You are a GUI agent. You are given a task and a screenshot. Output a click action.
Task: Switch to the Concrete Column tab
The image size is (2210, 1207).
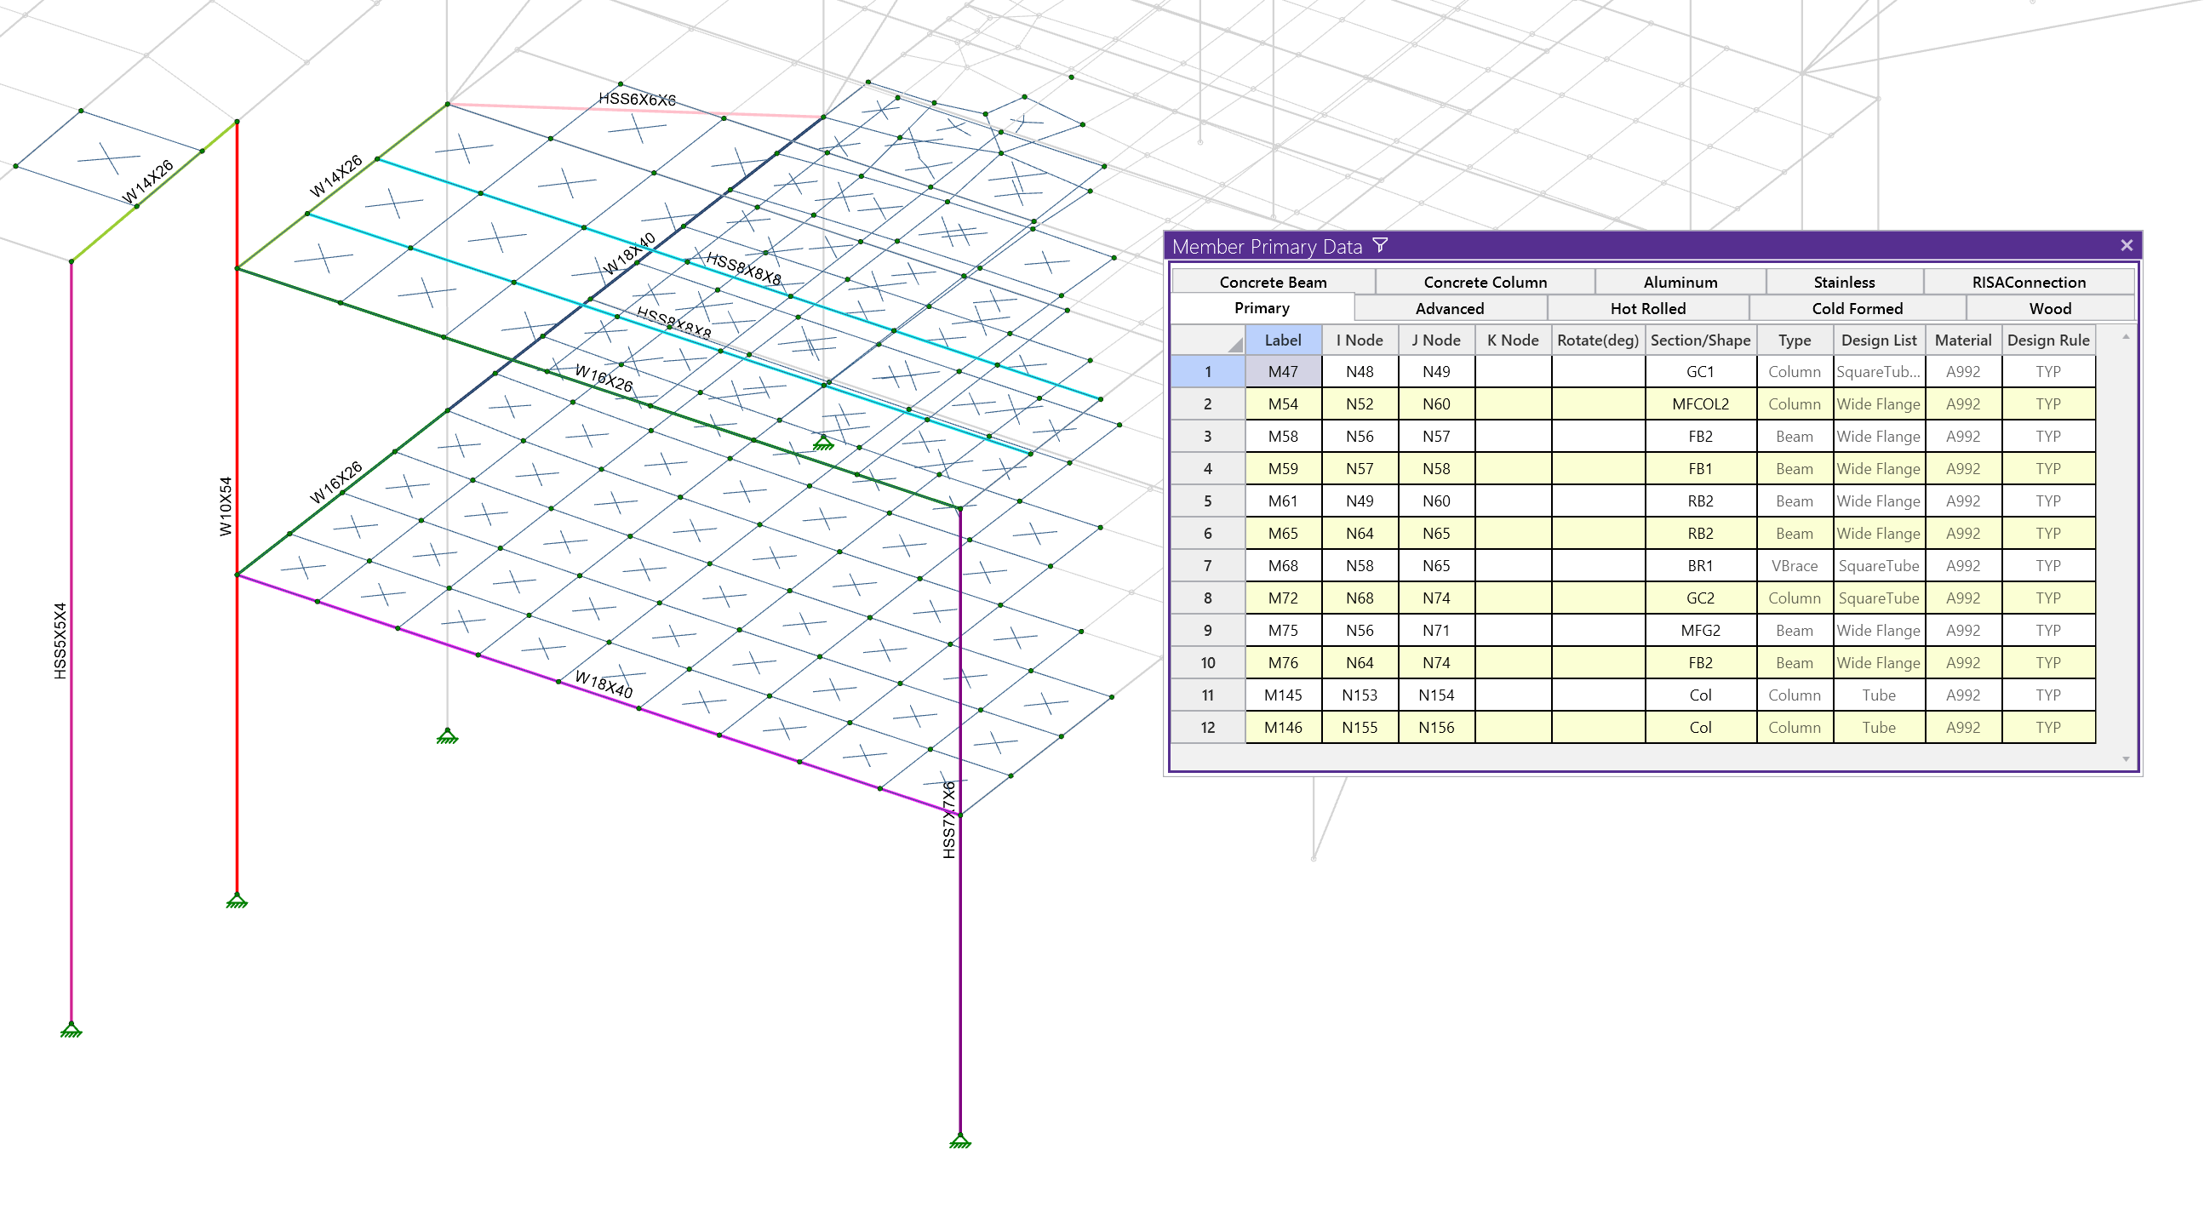click(x=1485, y=283)
